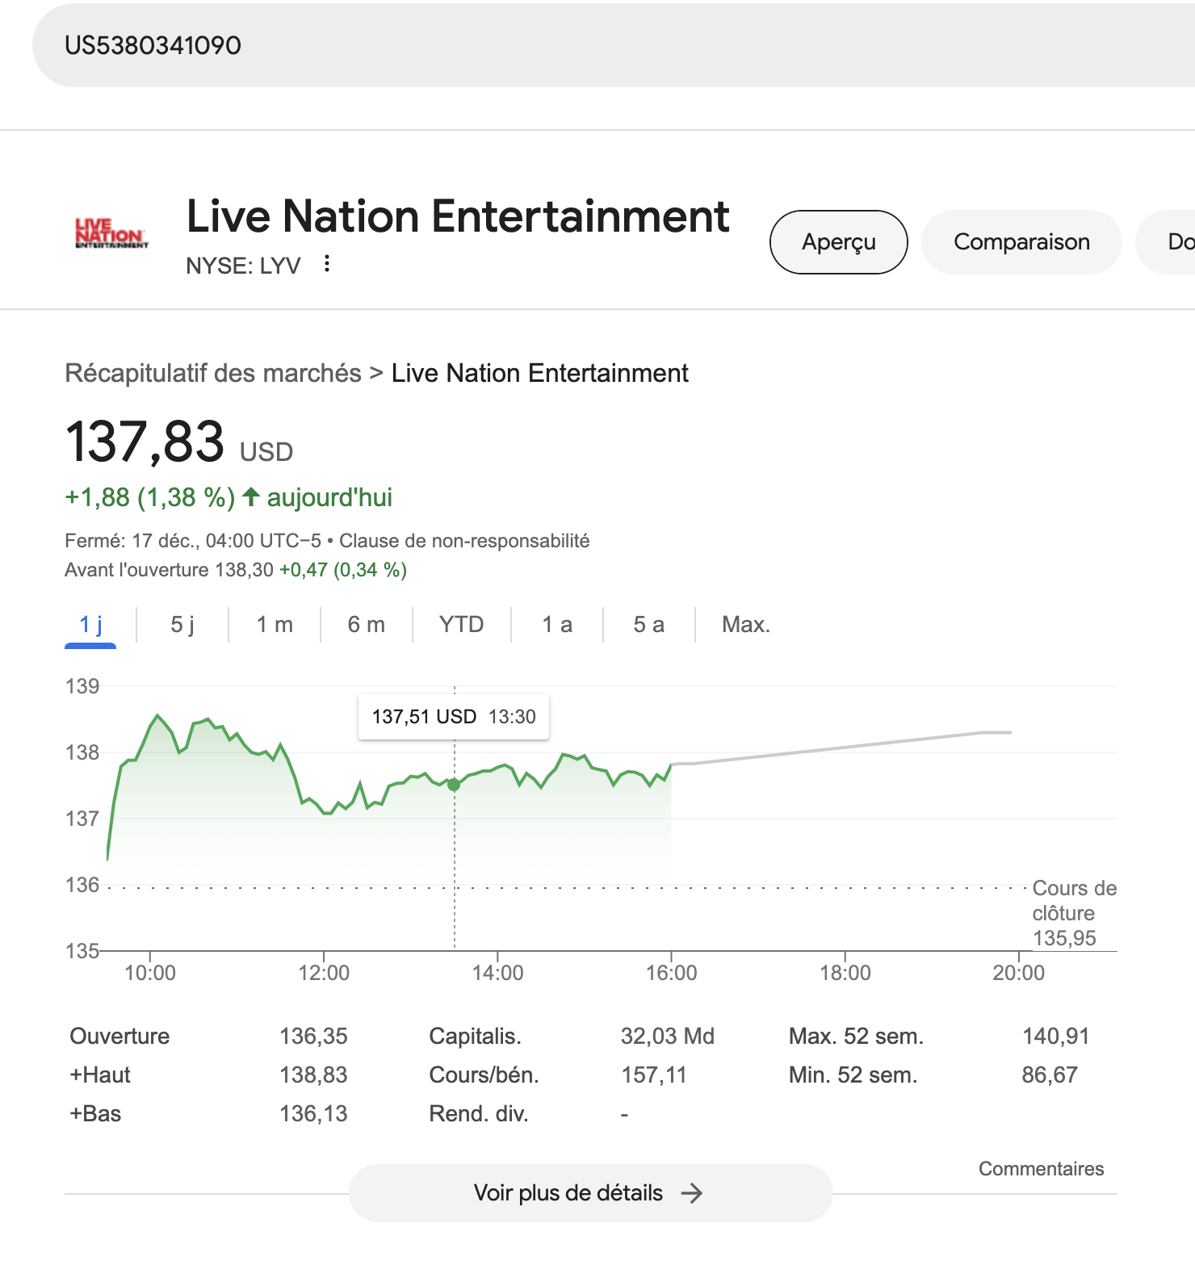Switch chart to 1 m range
Screen dimensions: 1195x1261
tap(275, 625)
